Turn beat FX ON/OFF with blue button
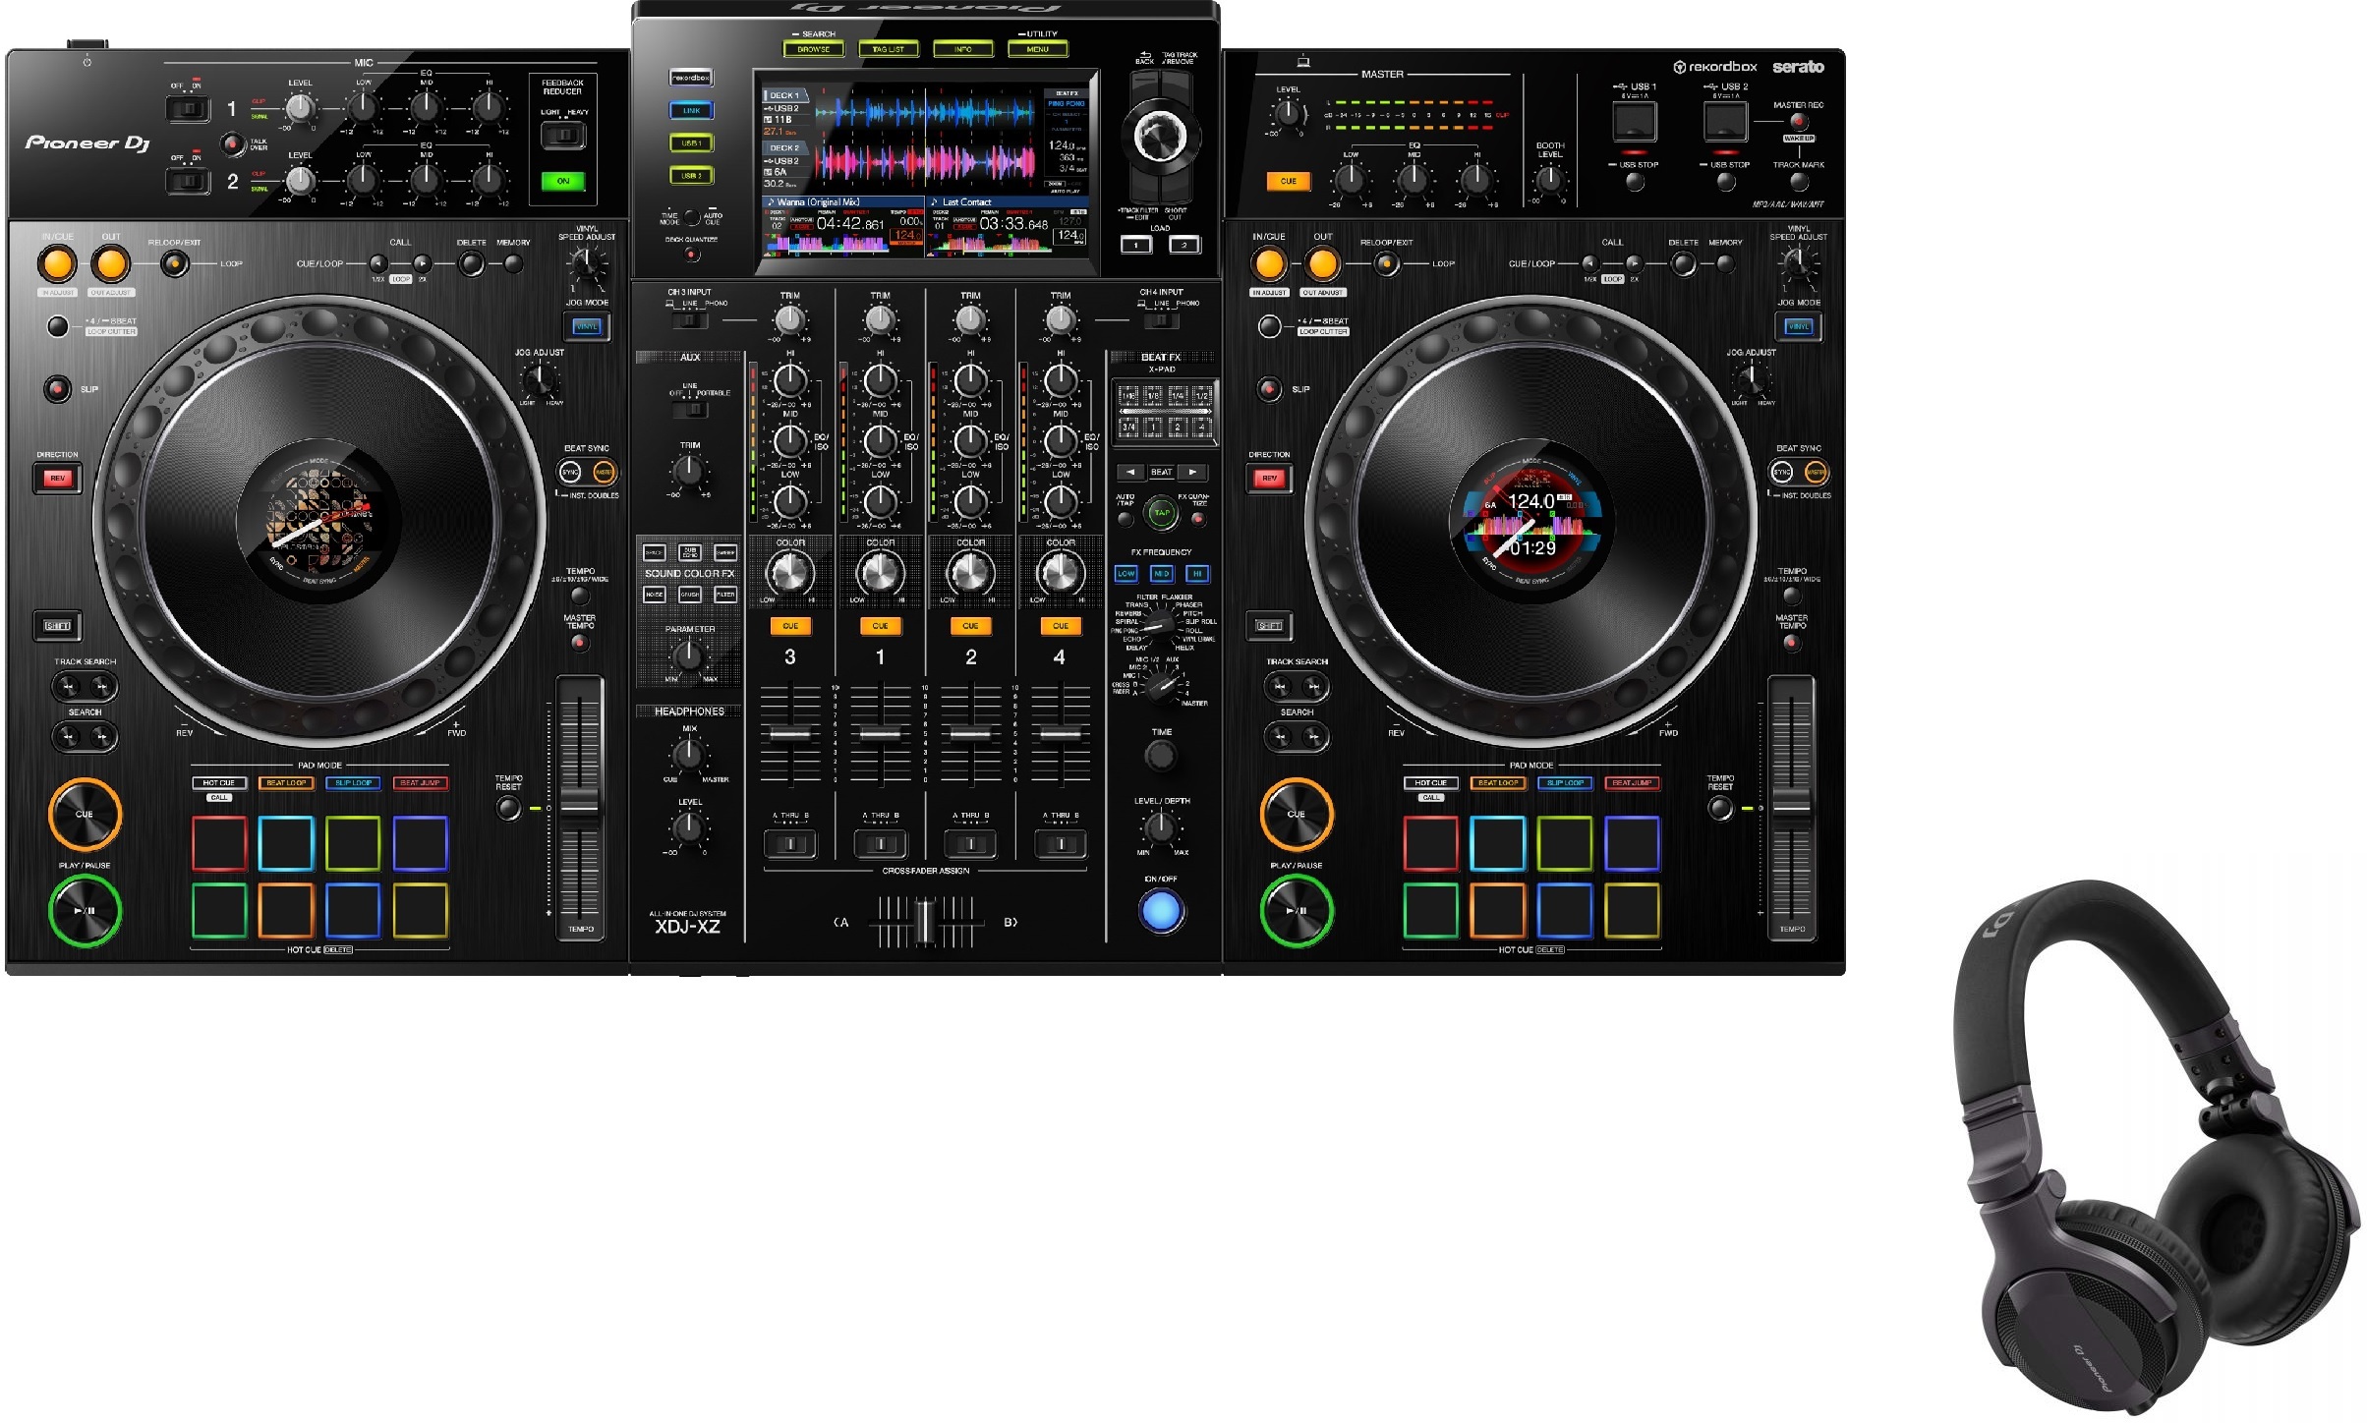 point(1161,910)
